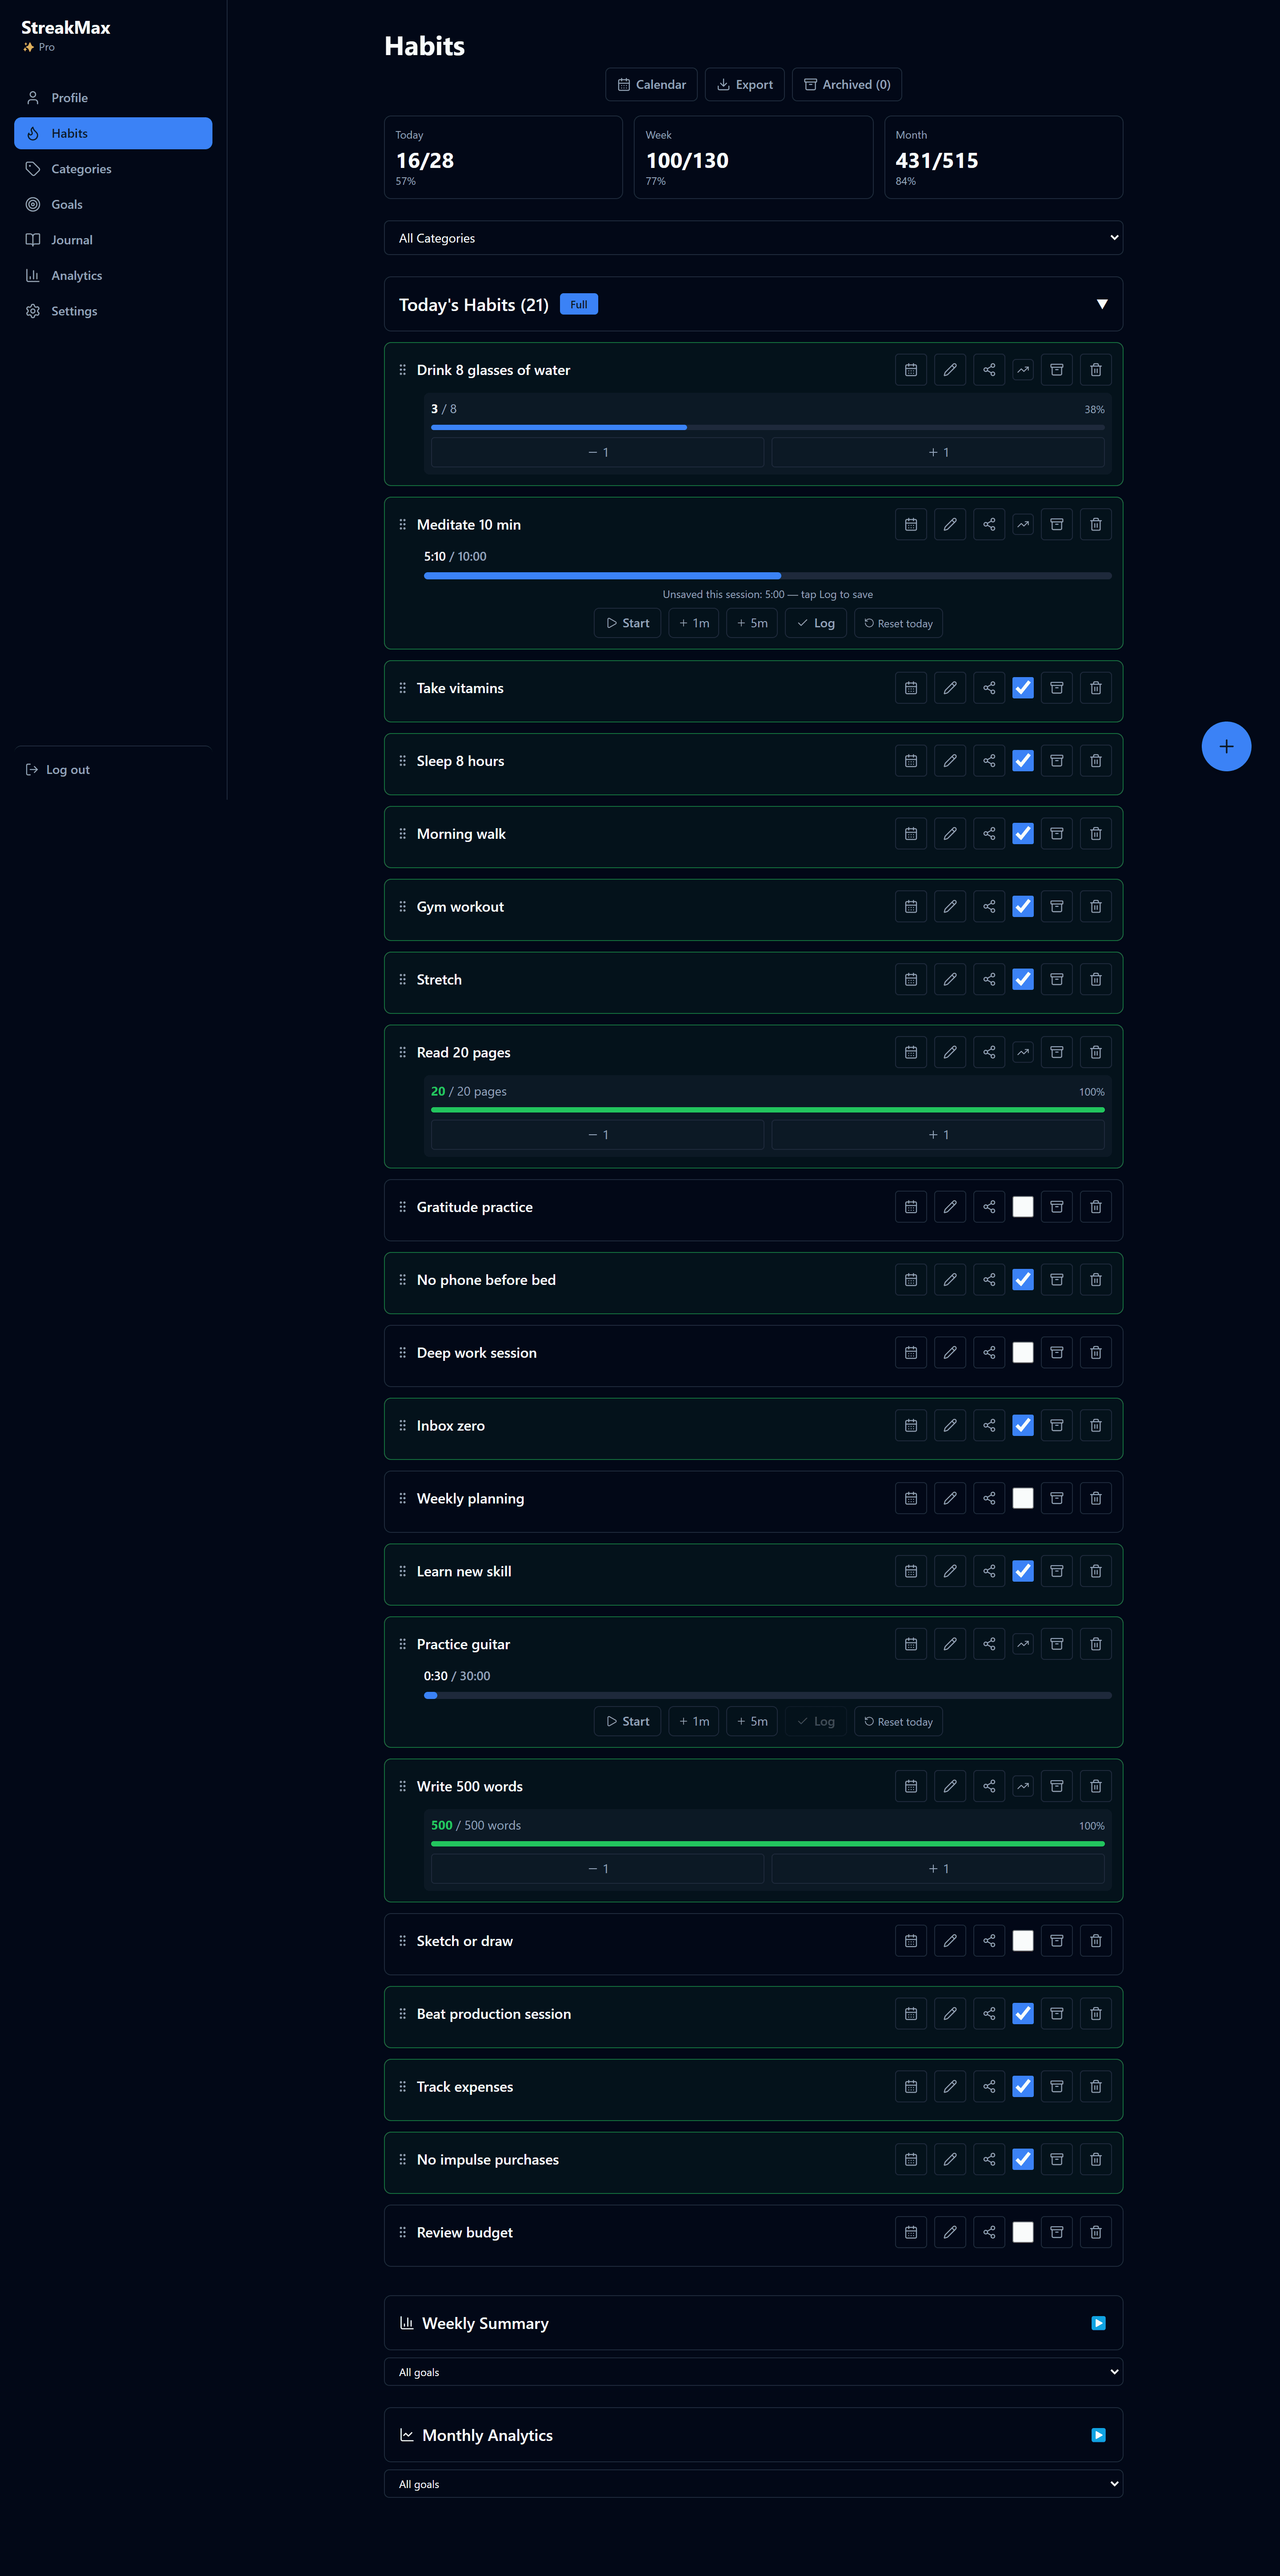The height and width of the screenshot is (2576, 1280).
Task: Open Categories in the sidebar
Action: coord(113,169)
